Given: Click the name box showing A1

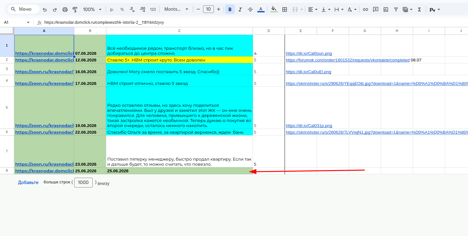Looking at the screenshot, I should click(14, 22).
